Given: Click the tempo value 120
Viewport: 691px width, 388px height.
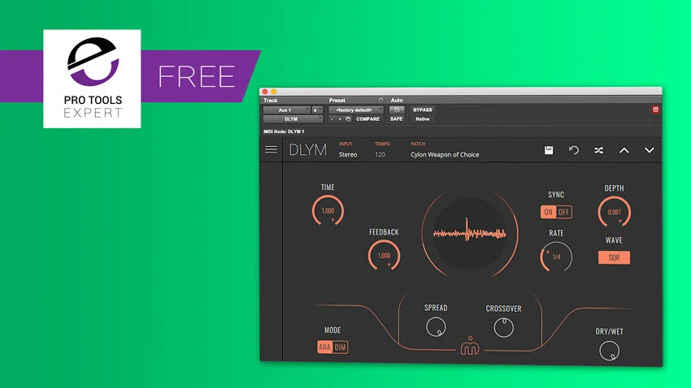Looking at the screenshot, I should 380,154.
